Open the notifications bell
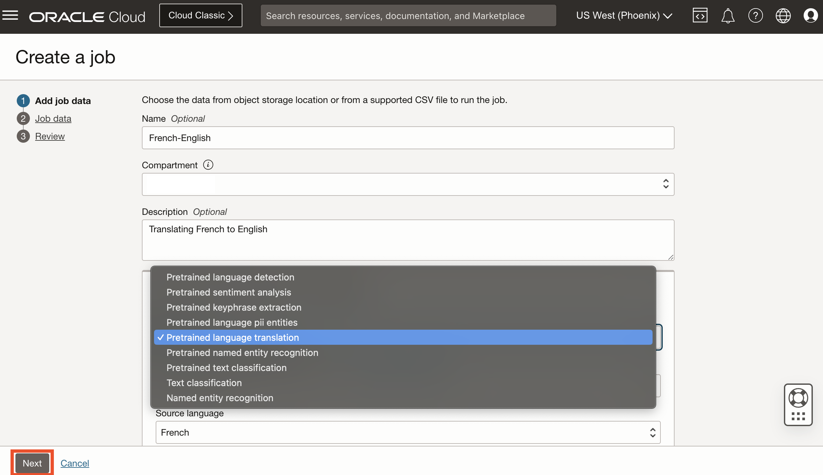This screenshot has width=823, height=475. [x=727, y=15]
